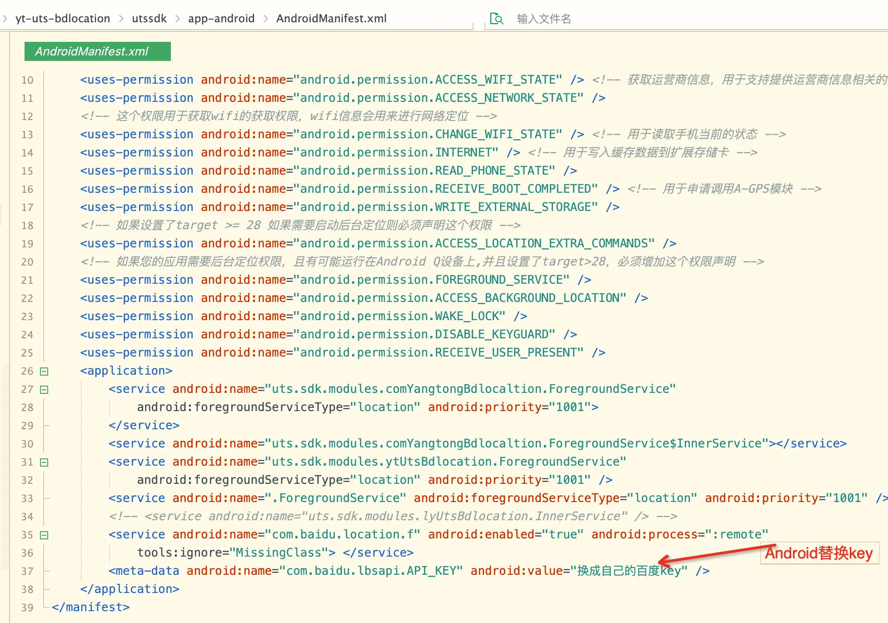
Task: Click the red Android替换key annotation label
Action: (x=819, y=553)
